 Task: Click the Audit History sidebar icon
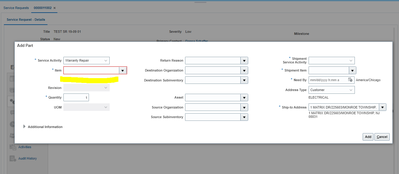click(x=13, y=158)
